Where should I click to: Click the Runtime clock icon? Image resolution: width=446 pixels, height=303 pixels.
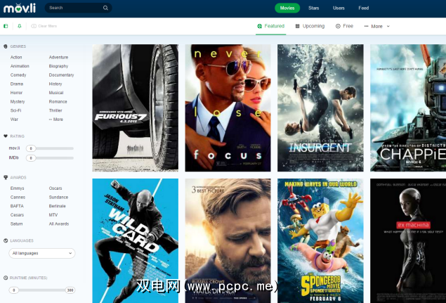[x=6, y=278]
